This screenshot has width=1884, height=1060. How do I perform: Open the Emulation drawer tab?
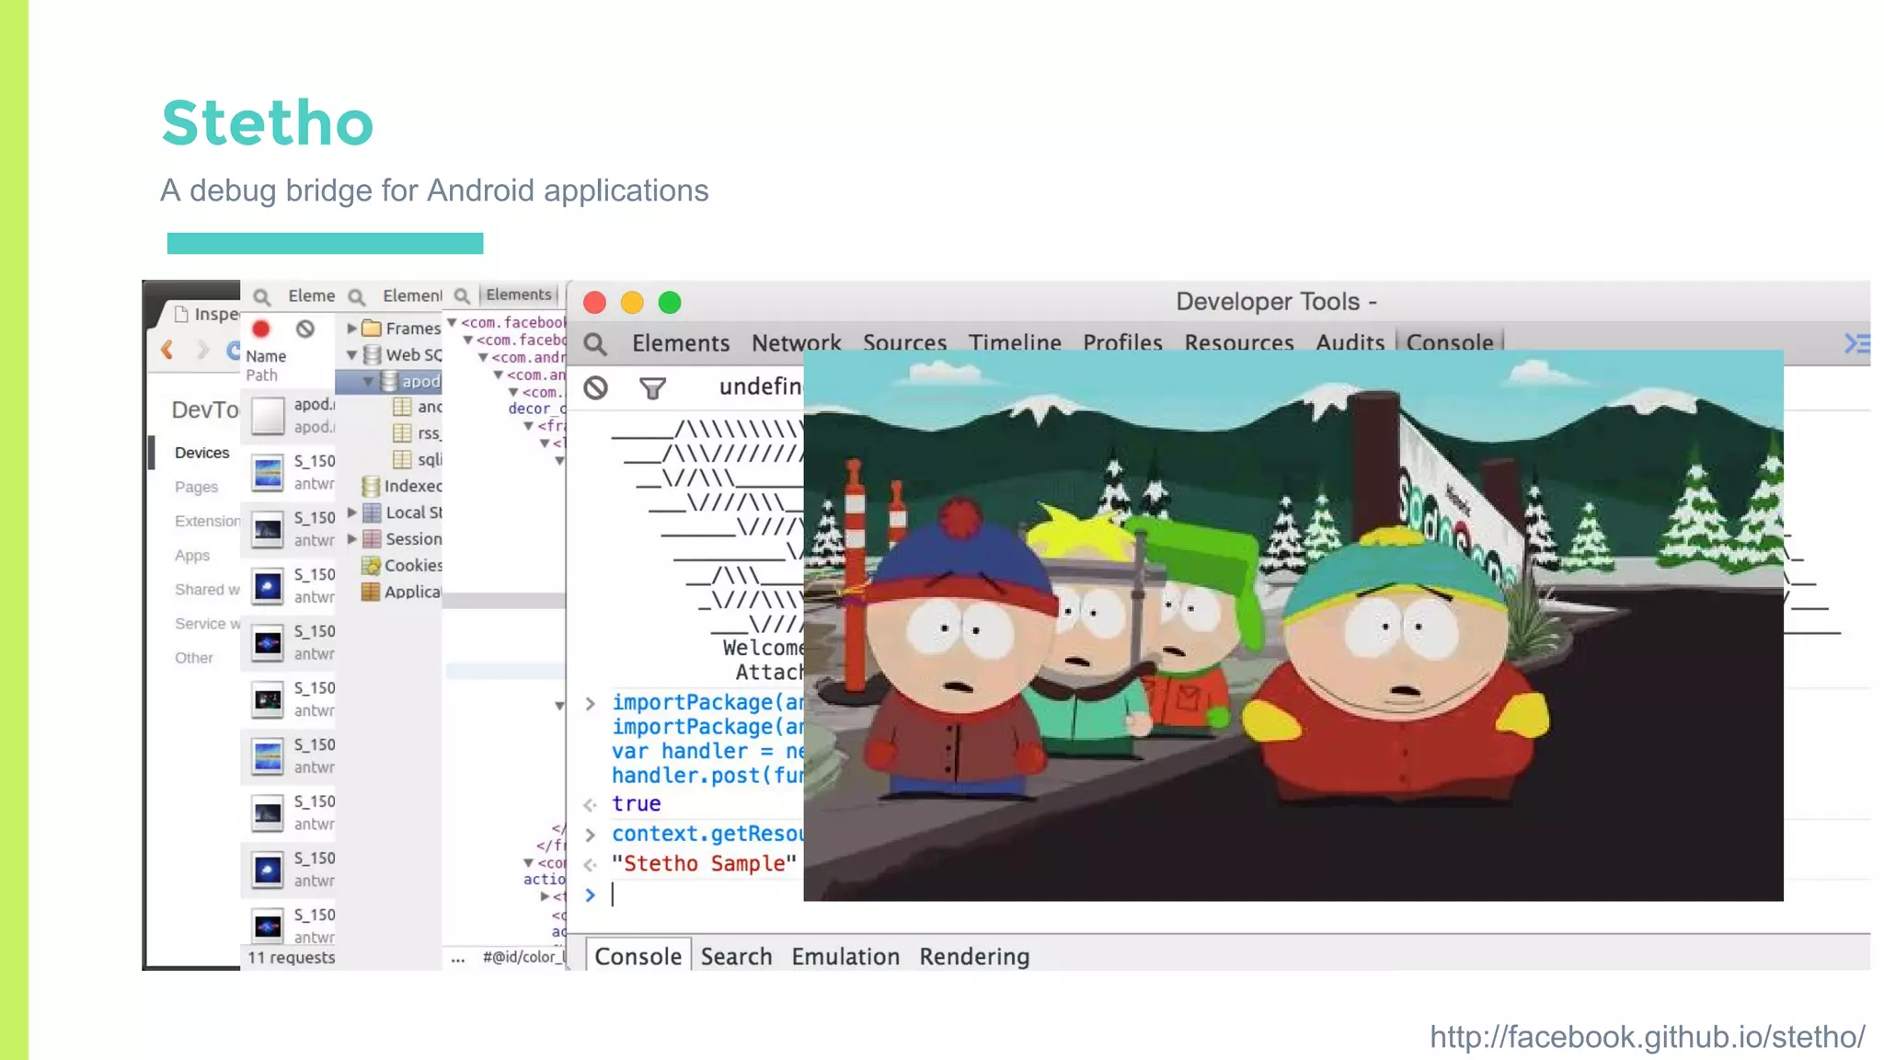click(845, 957)
